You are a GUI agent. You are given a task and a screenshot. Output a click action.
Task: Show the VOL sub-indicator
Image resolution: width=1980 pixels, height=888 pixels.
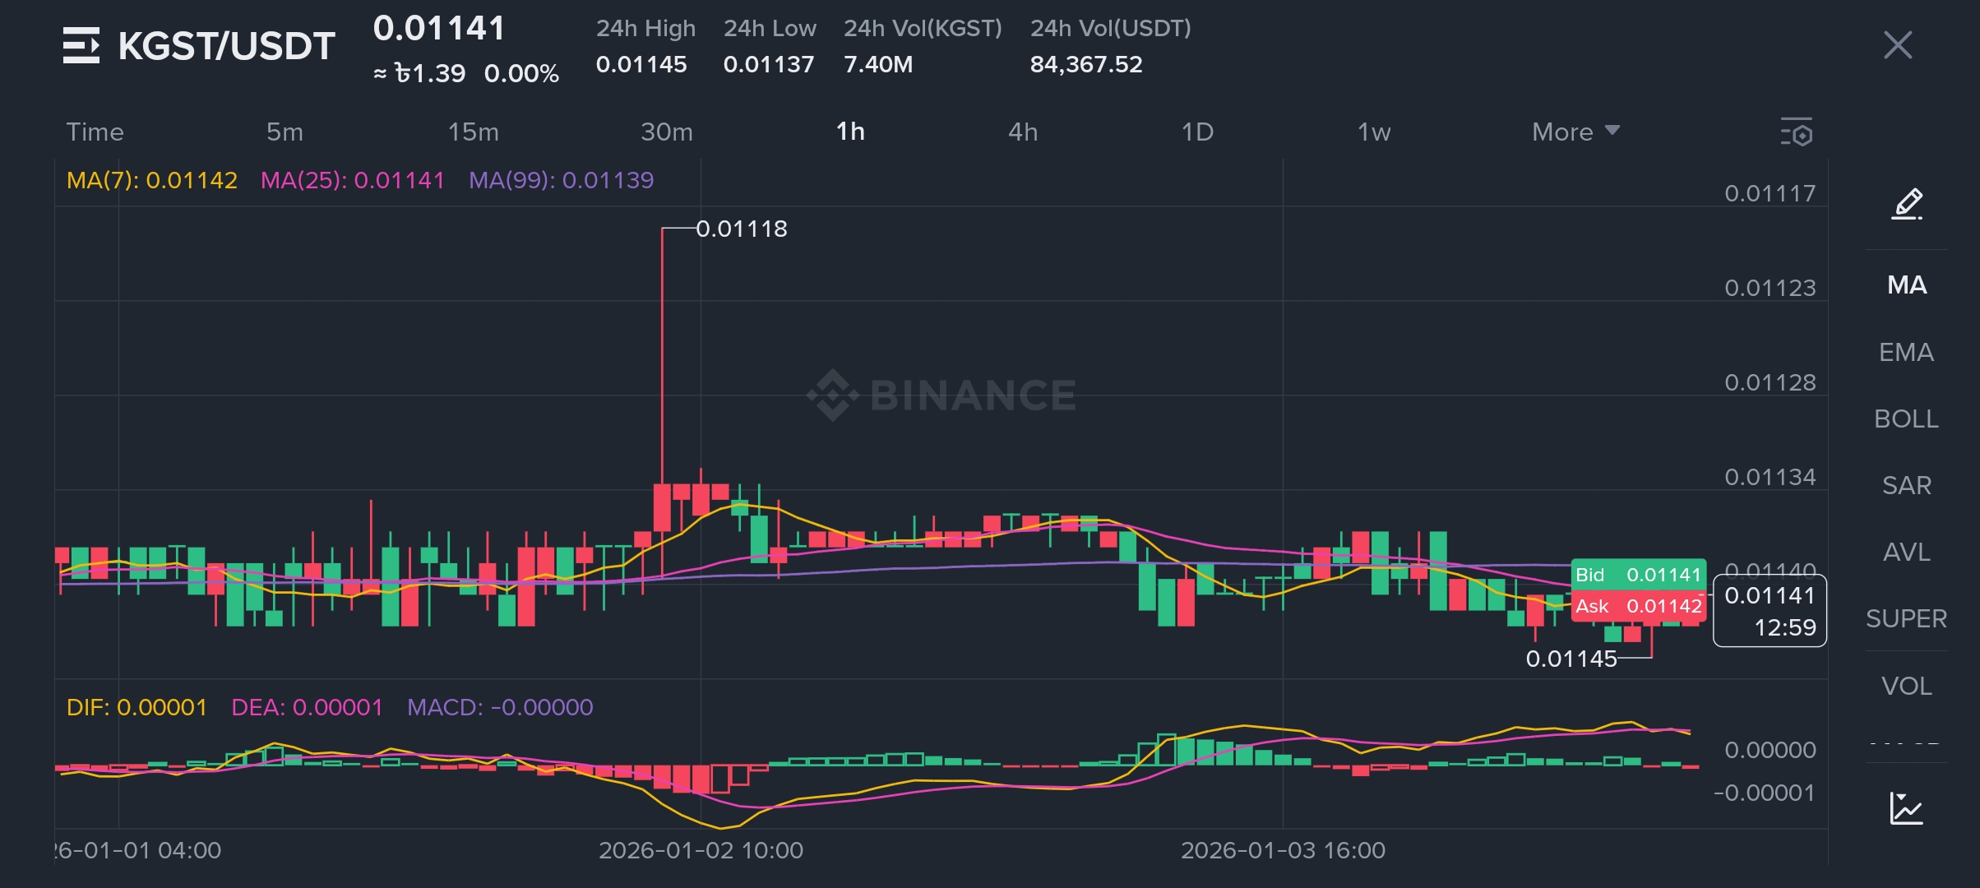click(x=1906, y=686)
